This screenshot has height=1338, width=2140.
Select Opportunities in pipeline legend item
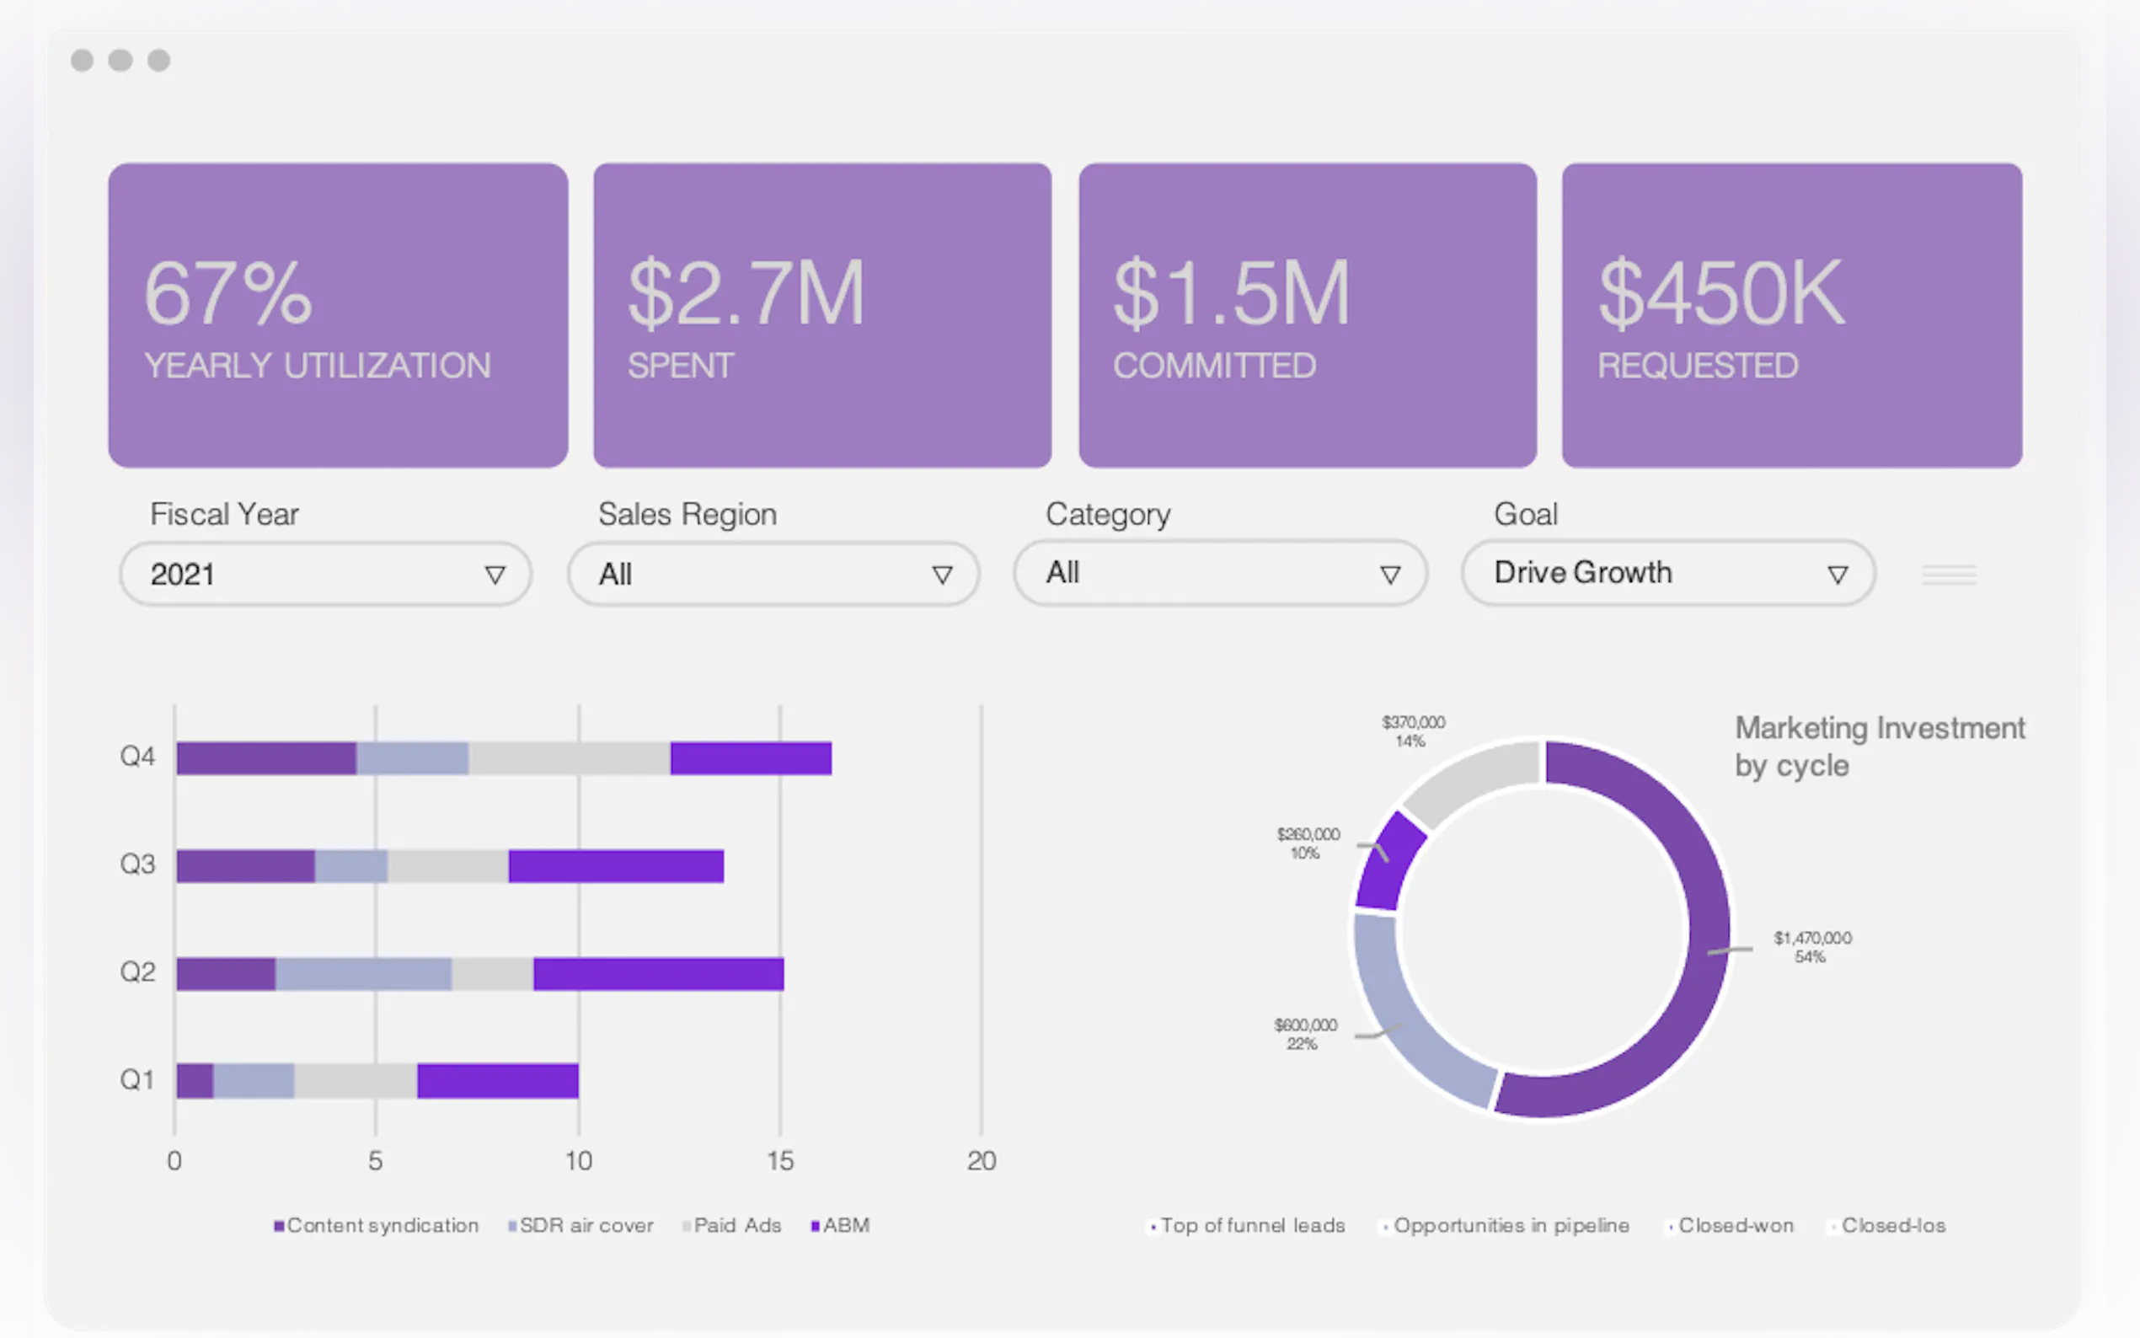point(1510,1226)
